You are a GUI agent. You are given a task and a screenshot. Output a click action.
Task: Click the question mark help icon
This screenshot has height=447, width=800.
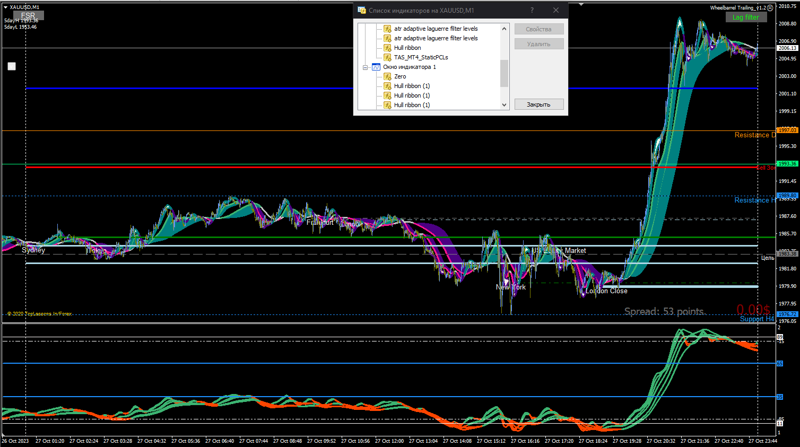point(532,10)
